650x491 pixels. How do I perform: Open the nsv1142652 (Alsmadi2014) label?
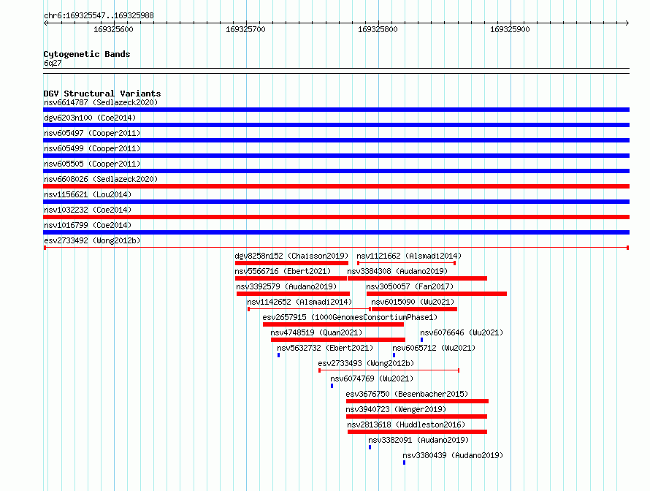[299, 302]
